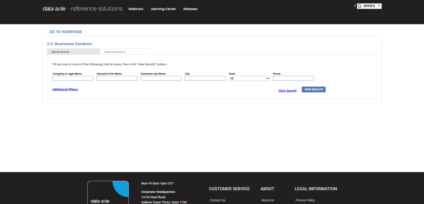Viewport: 424px width, 204px height.
Task: Click the Google translate icon
Action: [360, 6]
